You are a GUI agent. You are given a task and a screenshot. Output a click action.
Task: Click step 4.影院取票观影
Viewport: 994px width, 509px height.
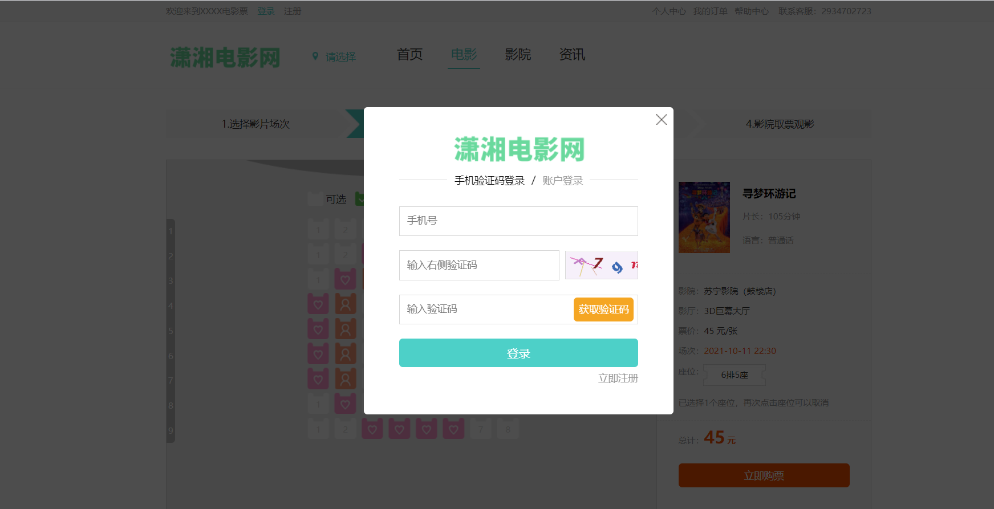780,124
